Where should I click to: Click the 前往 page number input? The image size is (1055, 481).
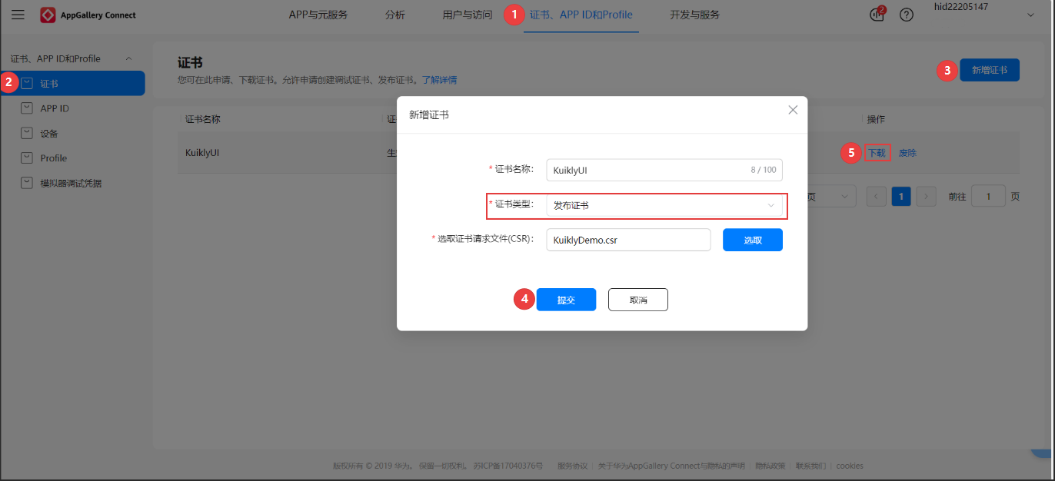[x=988, y=197]
